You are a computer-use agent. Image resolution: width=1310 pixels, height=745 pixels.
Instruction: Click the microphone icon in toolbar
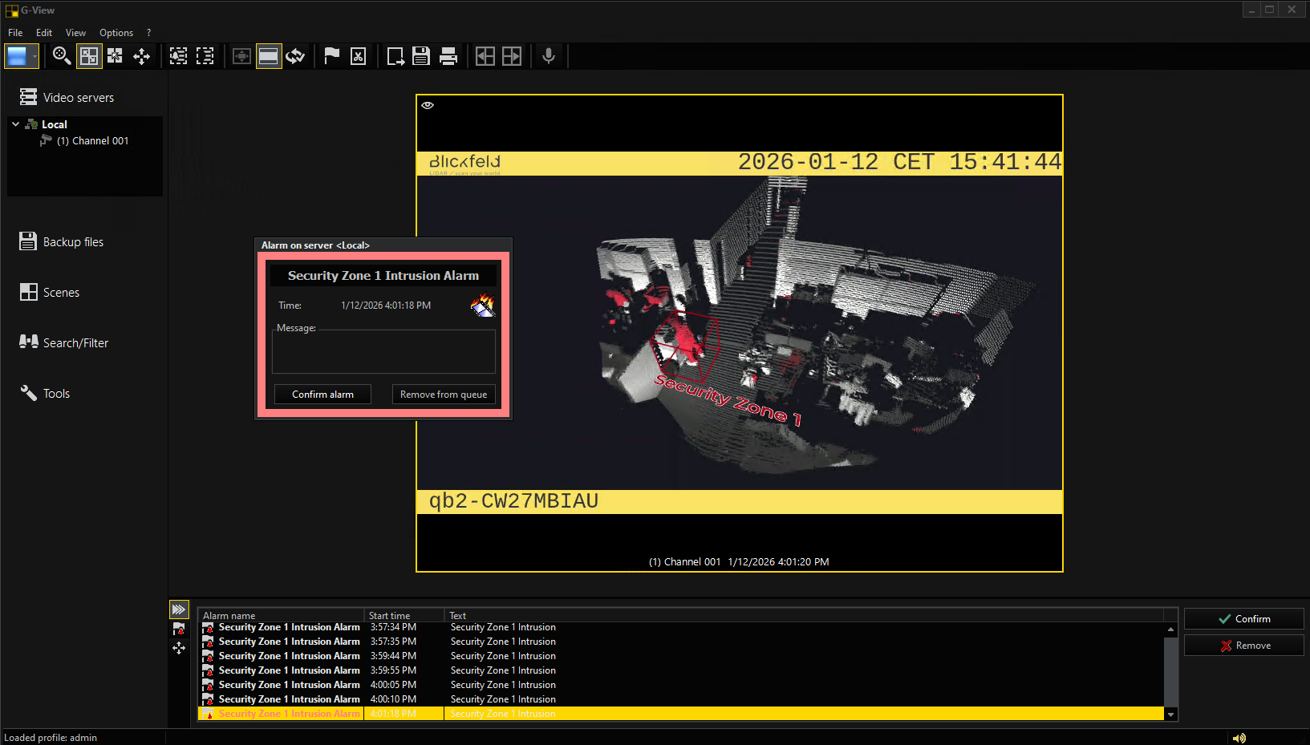point(549,56)
